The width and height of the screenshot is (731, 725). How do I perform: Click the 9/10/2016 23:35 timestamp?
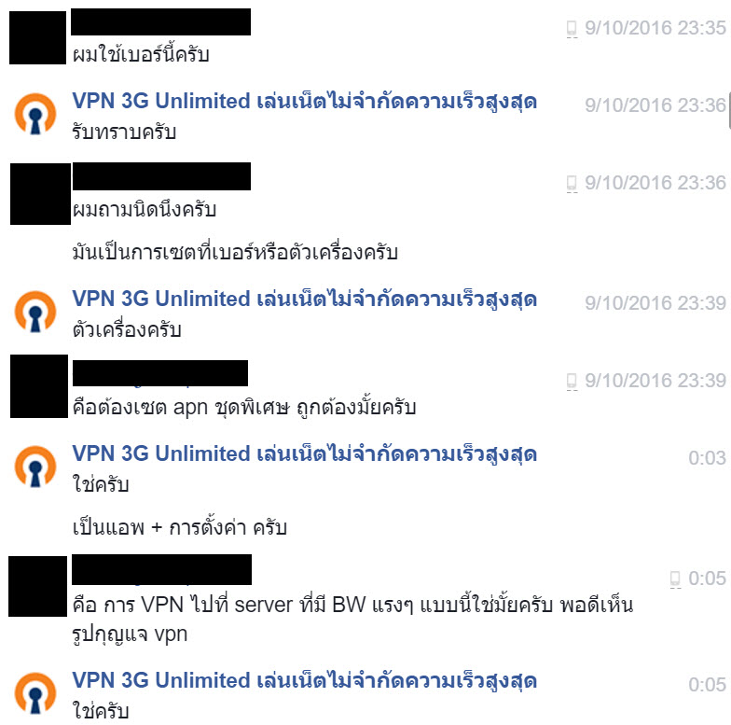(655, 28)
